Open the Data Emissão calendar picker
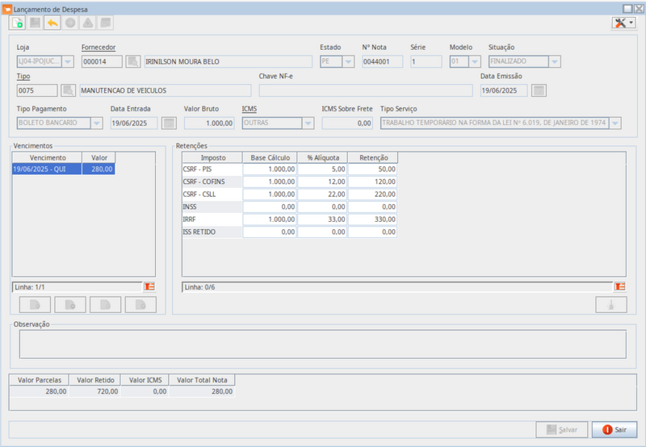This screenshot has width=646, height=447. coord(539,90)
